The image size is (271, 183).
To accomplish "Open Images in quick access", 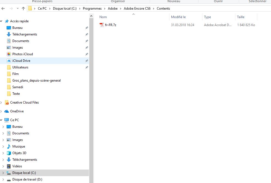I will click(18, 47).
